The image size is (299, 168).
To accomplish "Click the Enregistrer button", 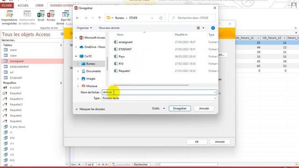I will (x=179, y=108).
